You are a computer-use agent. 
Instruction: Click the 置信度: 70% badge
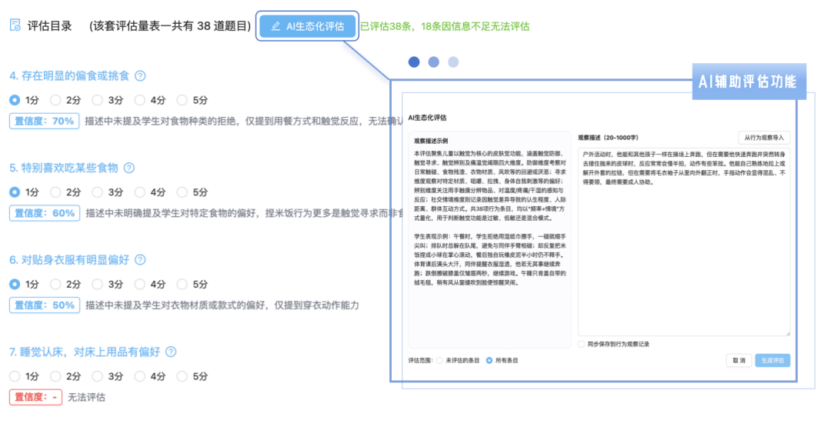pos(44,121)
